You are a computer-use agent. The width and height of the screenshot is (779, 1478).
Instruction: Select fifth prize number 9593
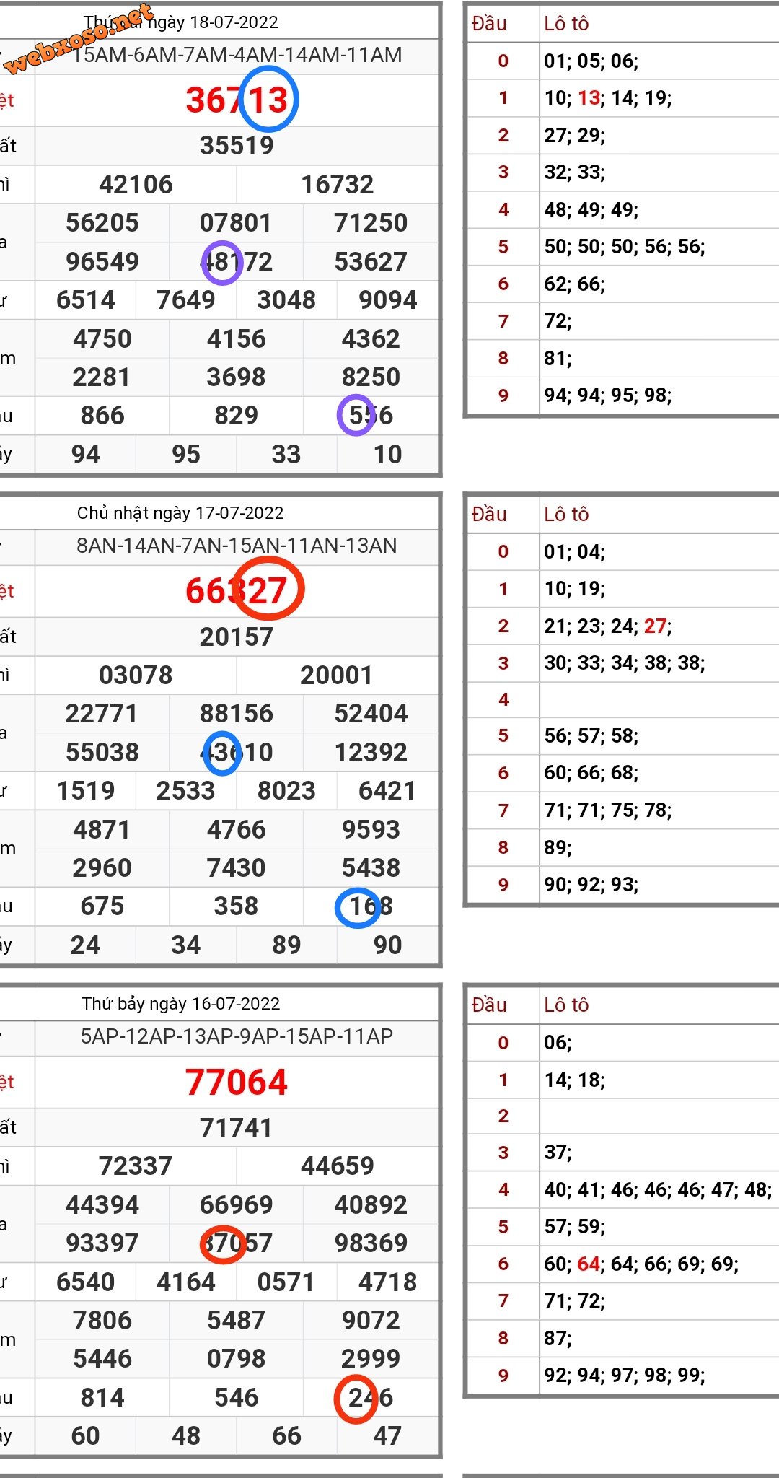pos(371,830)
